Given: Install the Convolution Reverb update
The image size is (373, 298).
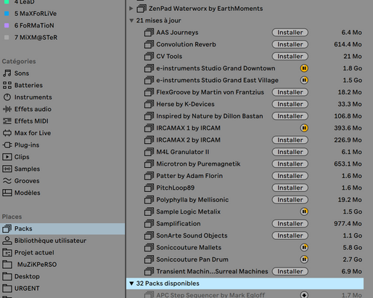Looking at the screenshot, I should pyautogui.click(x=290, y=44).
